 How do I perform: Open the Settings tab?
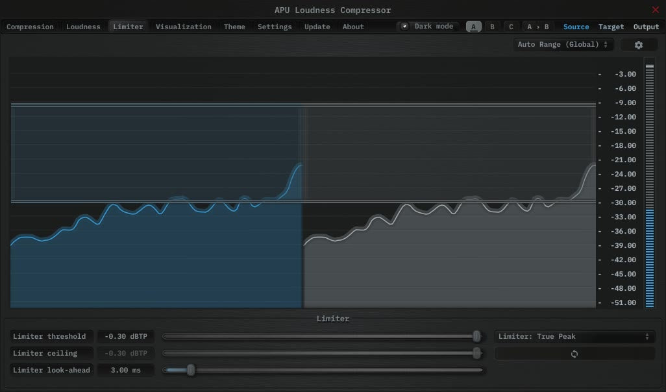[275, 27]
